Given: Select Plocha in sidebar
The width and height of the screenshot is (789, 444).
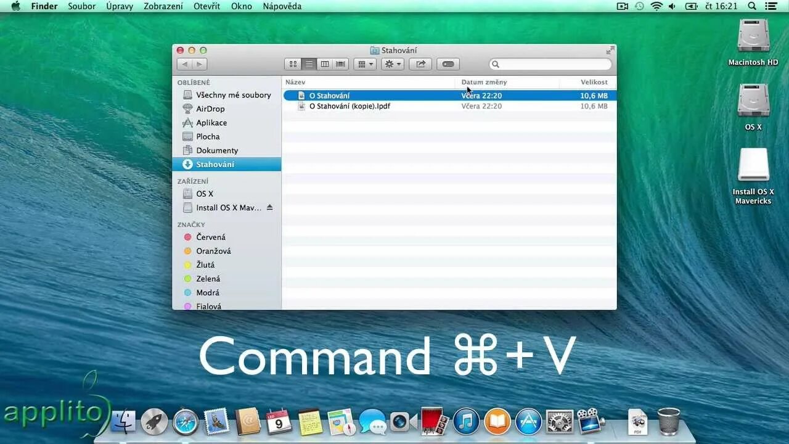Looking at the screenshot, I should [227, 136].
